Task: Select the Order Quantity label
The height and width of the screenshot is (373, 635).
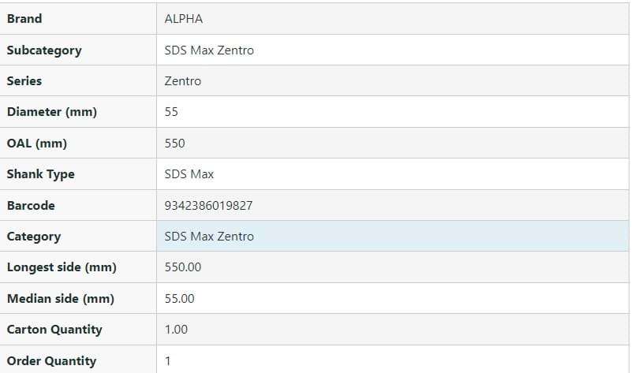Action: pos(51,361)
